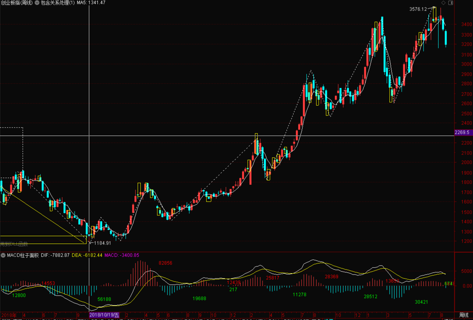Image resolution: width=473 pixels, height=320 pixels.
Task: Select the 包含关系处理(1) indicator label
Action: (x=58, y=3)
